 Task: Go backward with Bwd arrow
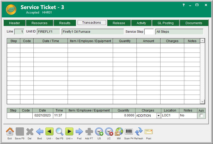coord(40,132)
